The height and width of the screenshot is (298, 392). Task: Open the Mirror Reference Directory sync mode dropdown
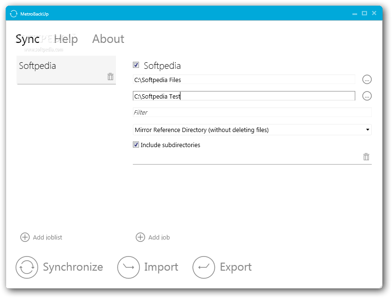pyautogui.click(x=252, y=130)
